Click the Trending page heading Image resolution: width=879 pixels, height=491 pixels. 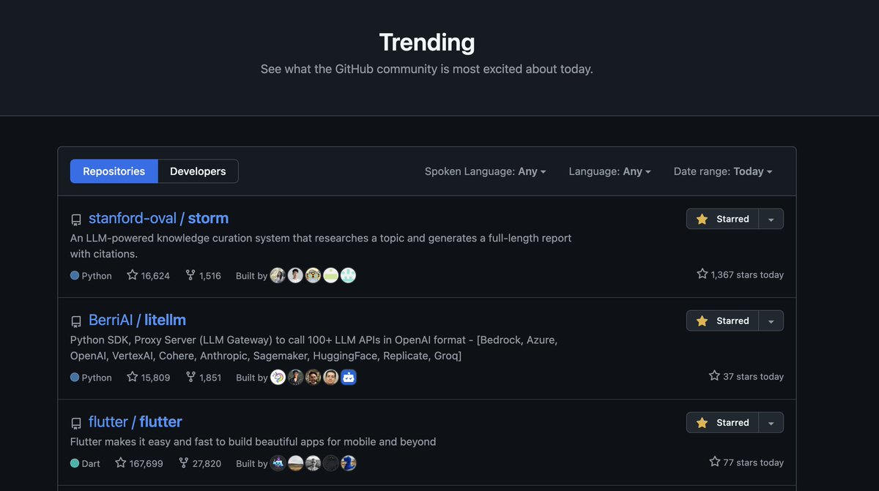tap(427, 42)
